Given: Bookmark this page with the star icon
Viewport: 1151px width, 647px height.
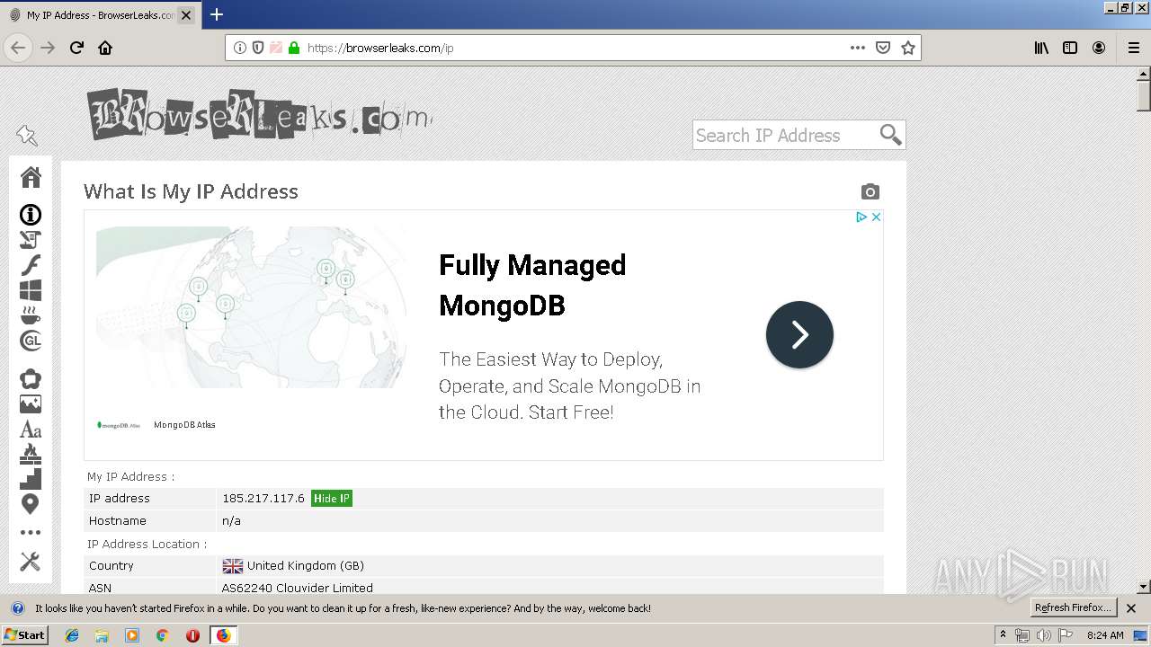Looking at the screenshot, I should (908, 48).
